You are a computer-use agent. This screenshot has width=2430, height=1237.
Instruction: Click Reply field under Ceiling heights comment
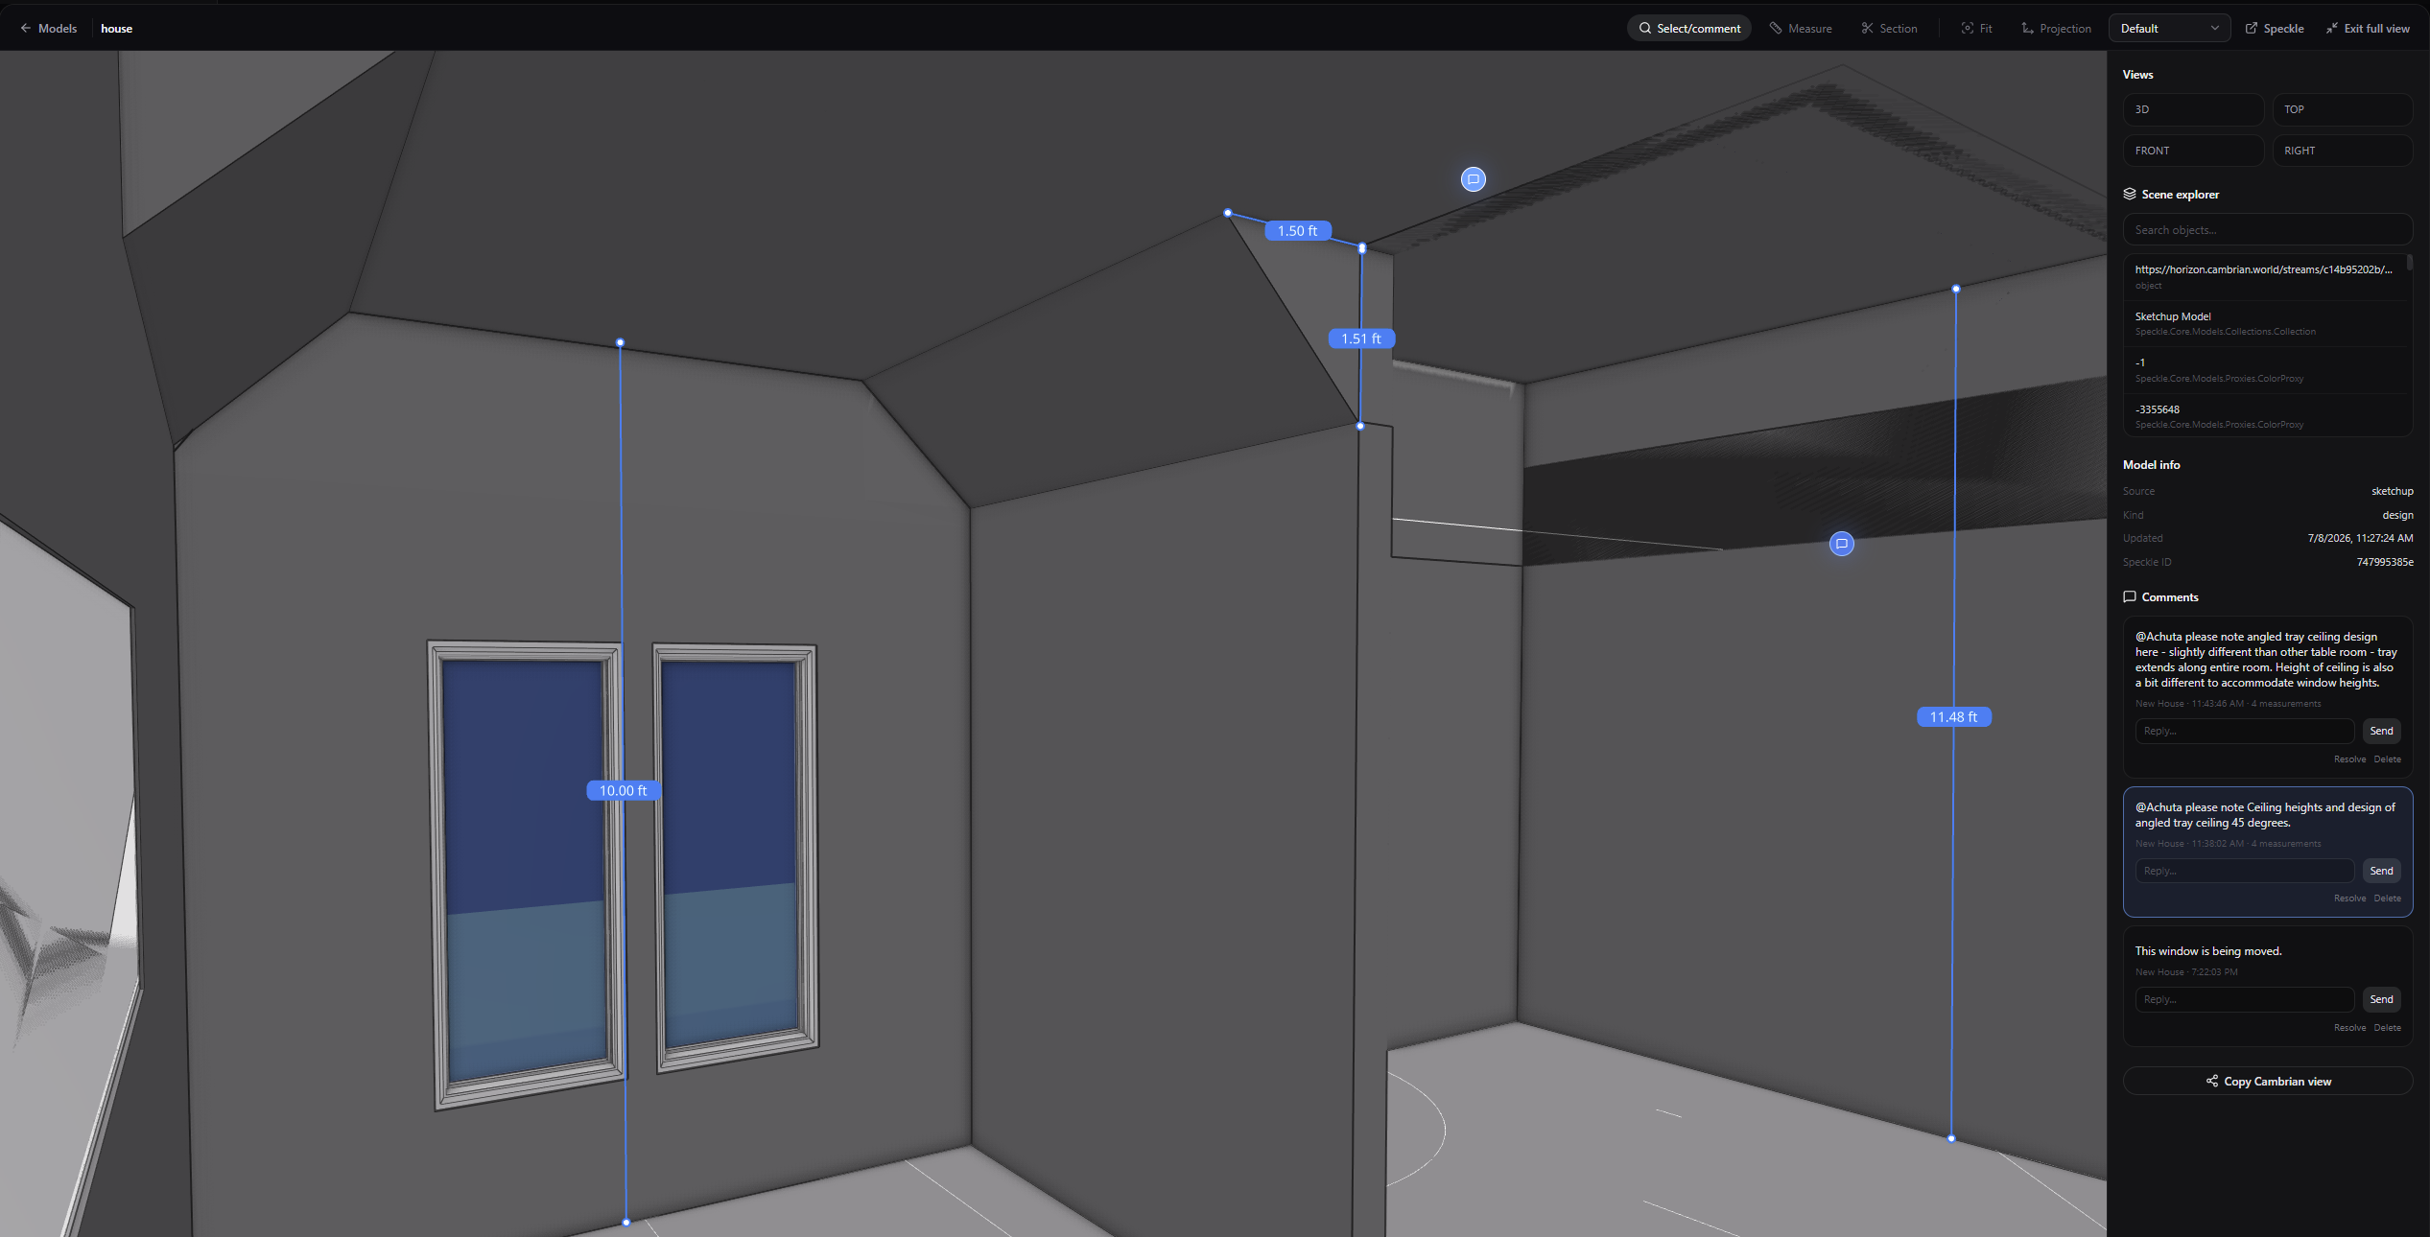2244,871
